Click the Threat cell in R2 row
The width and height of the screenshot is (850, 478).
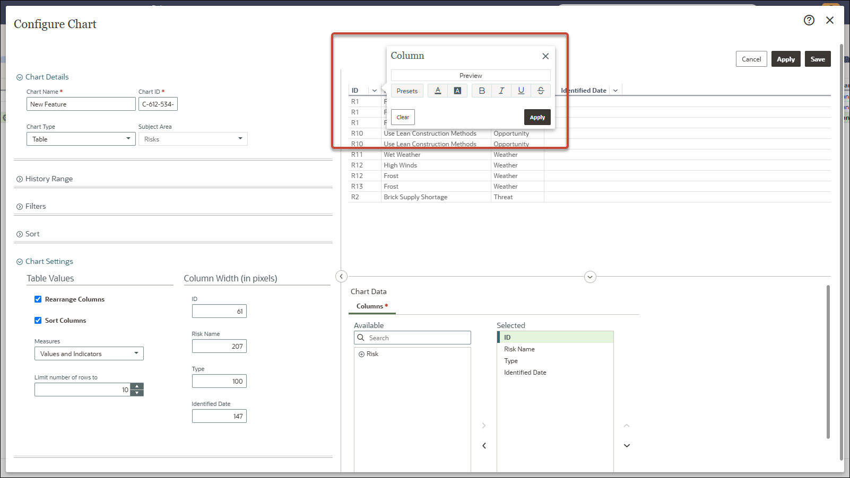coord(517,197)
